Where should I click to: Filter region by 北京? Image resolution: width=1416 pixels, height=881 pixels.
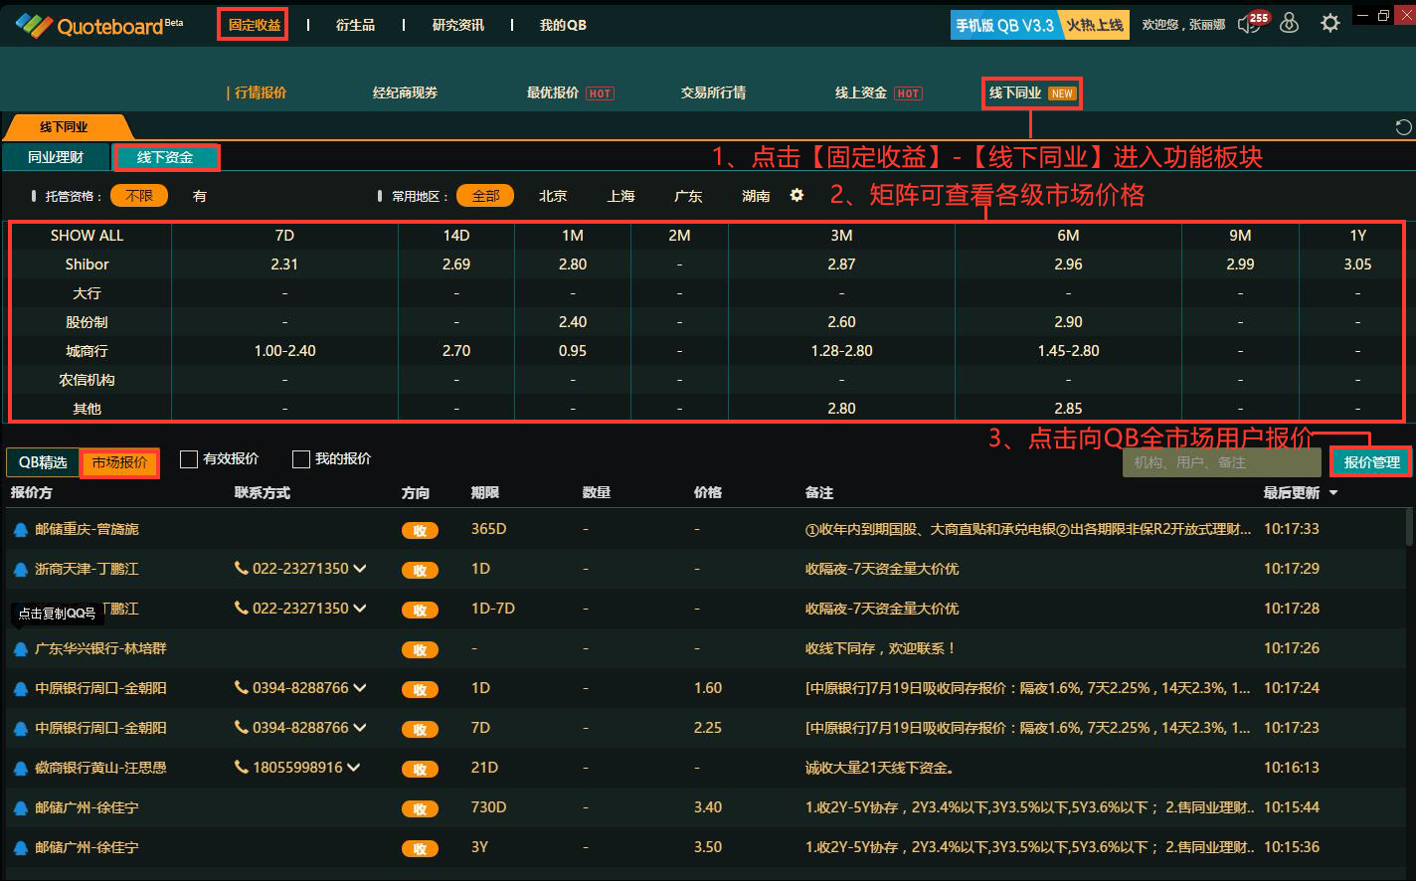(553, 196)
